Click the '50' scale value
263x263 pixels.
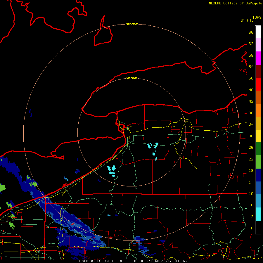(251, 78)
